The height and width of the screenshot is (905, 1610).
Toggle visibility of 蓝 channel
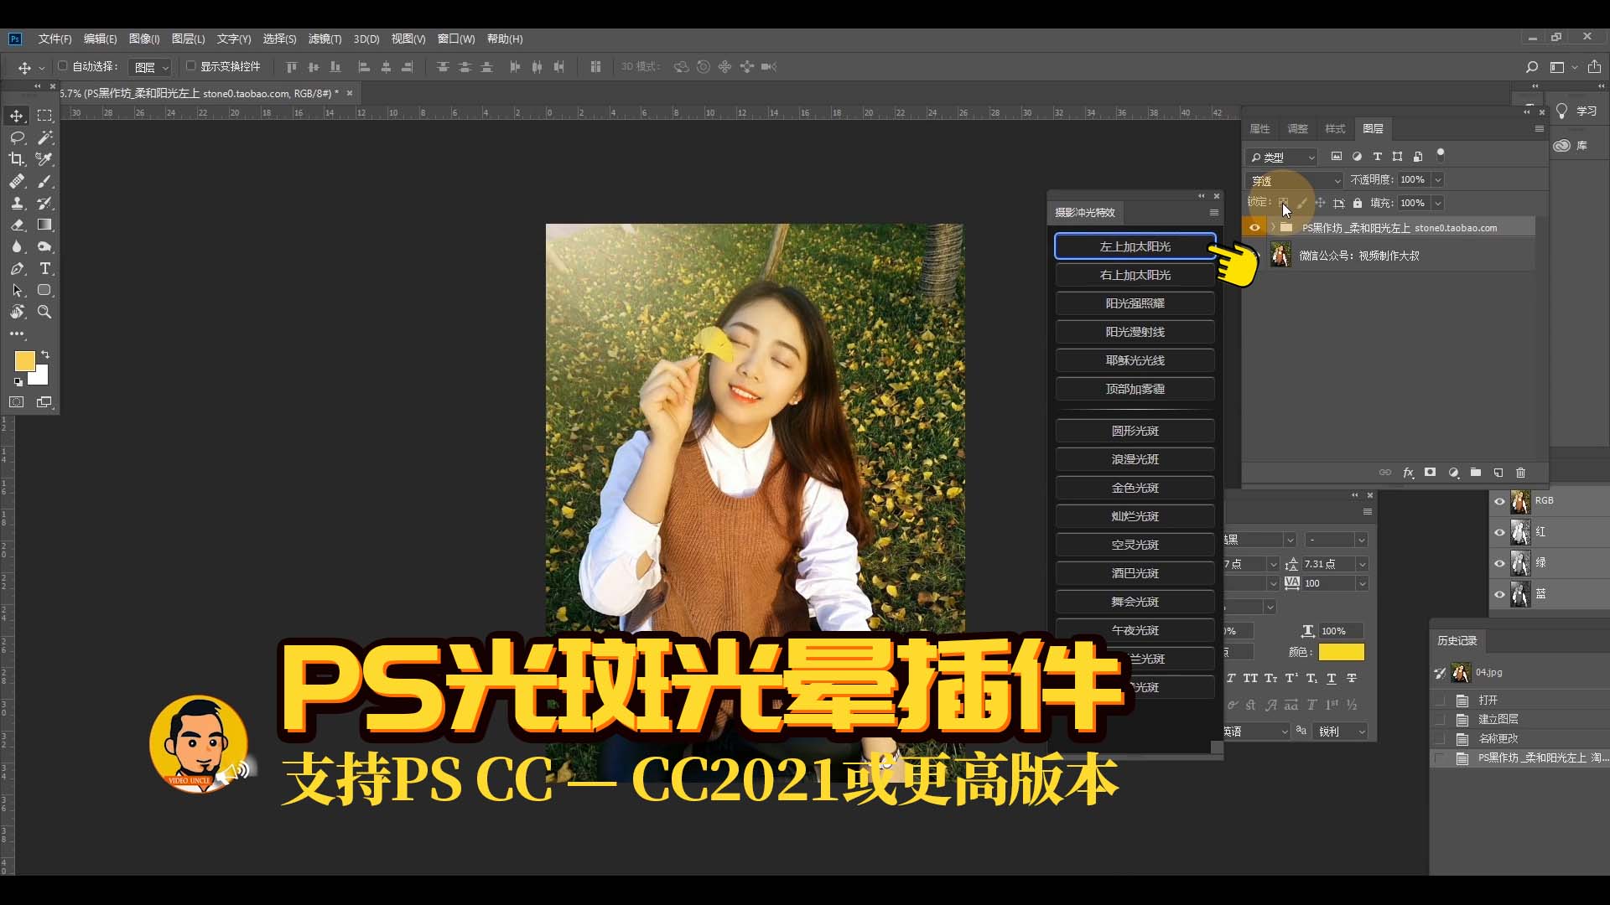pyautogui.click(x=1499, y=594)
